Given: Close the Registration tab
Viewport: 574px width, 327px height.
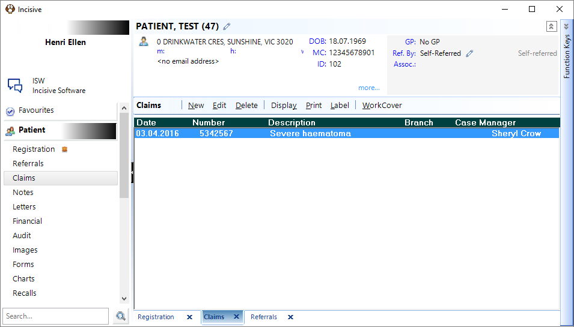Looking at the screenshot, I should [x=189, y=317].
